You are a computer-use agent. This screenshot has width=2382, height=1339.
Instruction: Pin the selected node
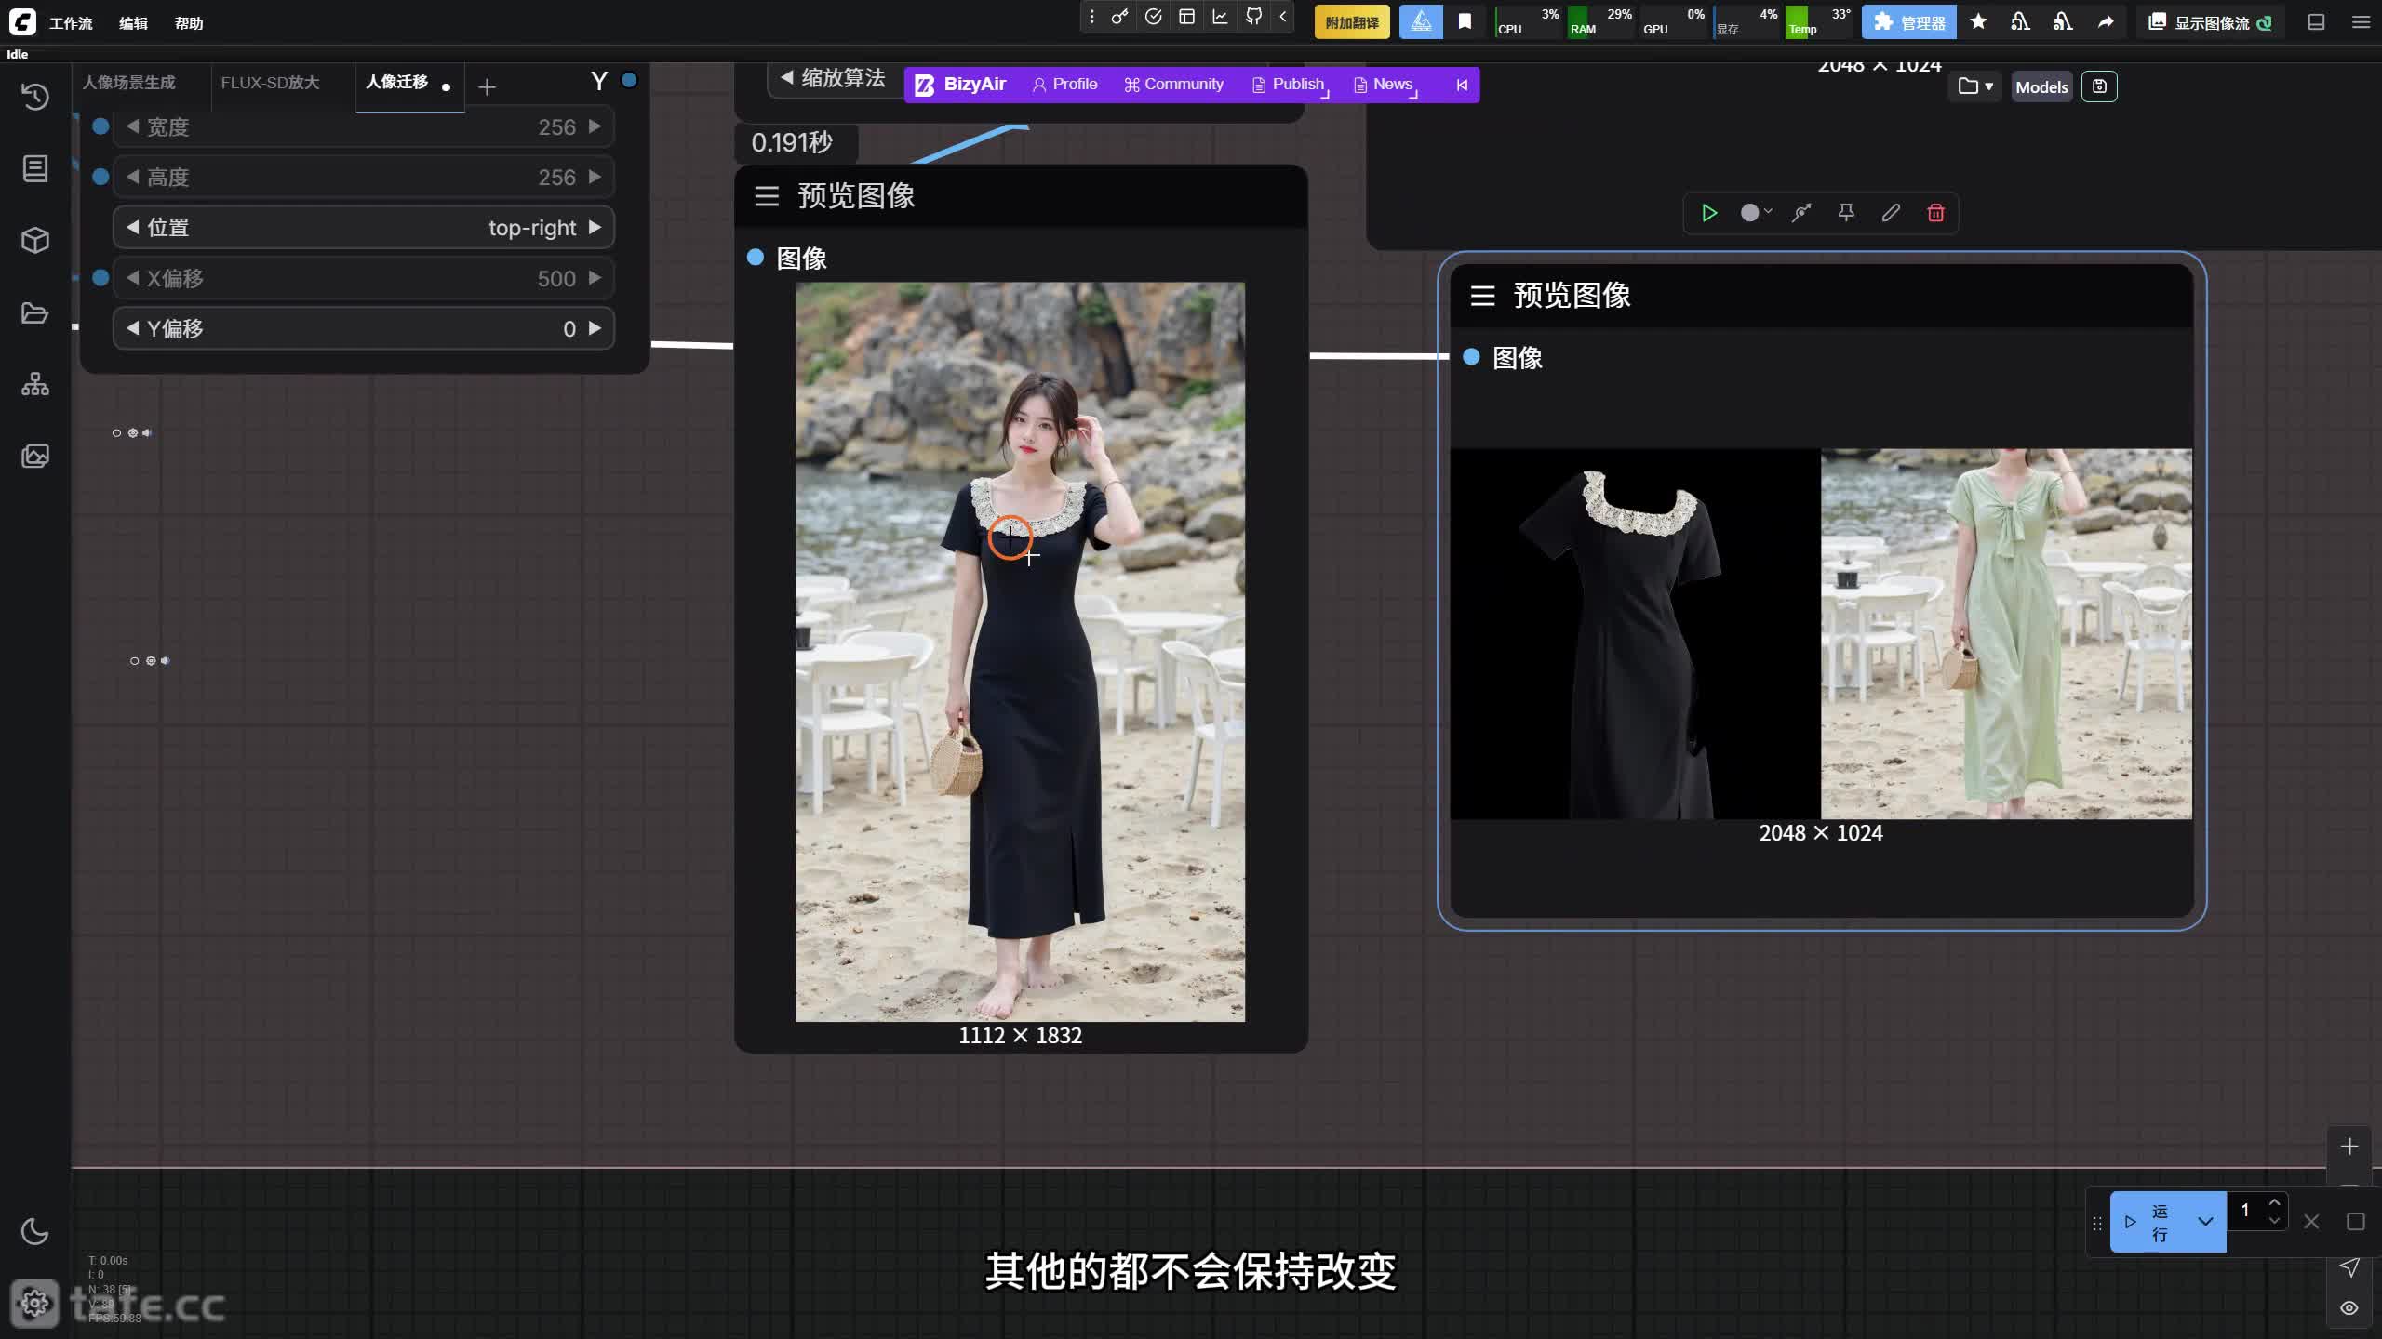tap(1846, 213)
